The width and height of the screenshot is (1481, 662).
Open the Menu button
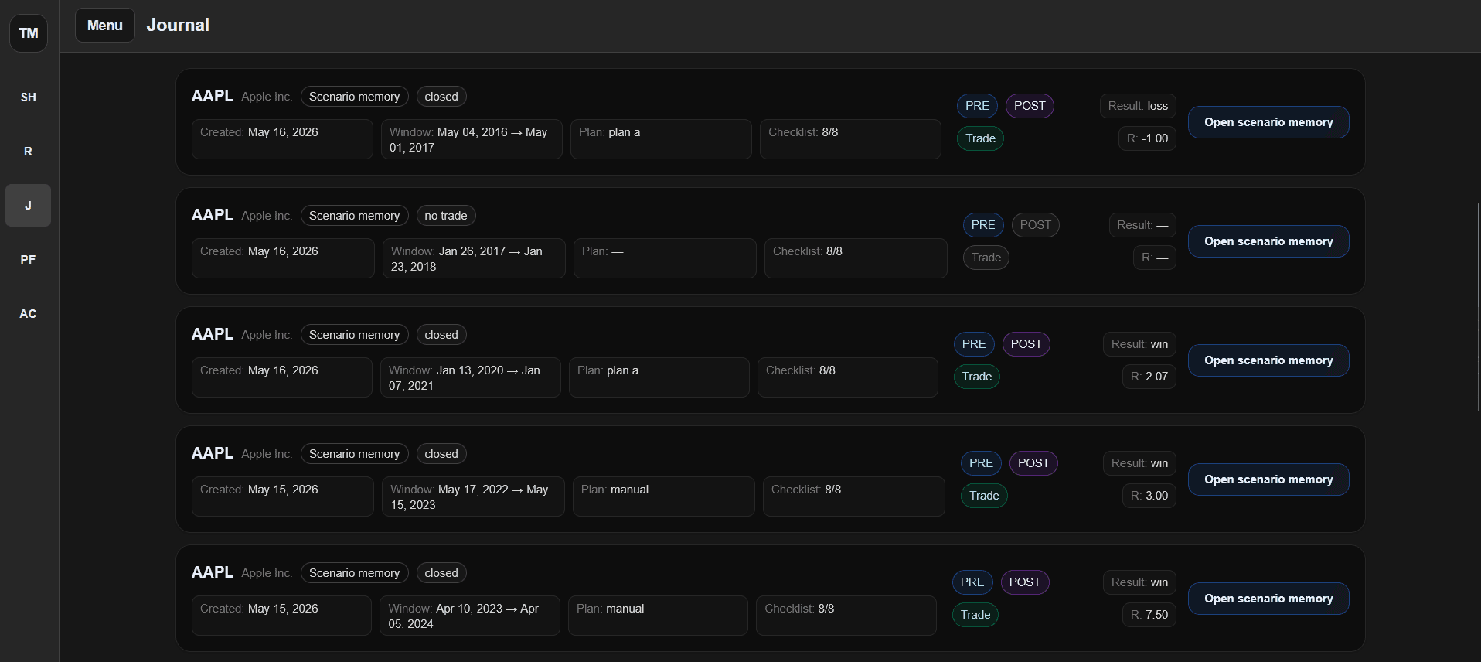tap(105, 25)
